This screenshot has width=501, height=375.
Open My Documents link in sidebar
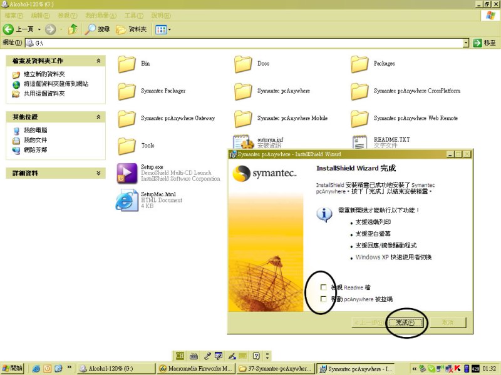(35, 139)
